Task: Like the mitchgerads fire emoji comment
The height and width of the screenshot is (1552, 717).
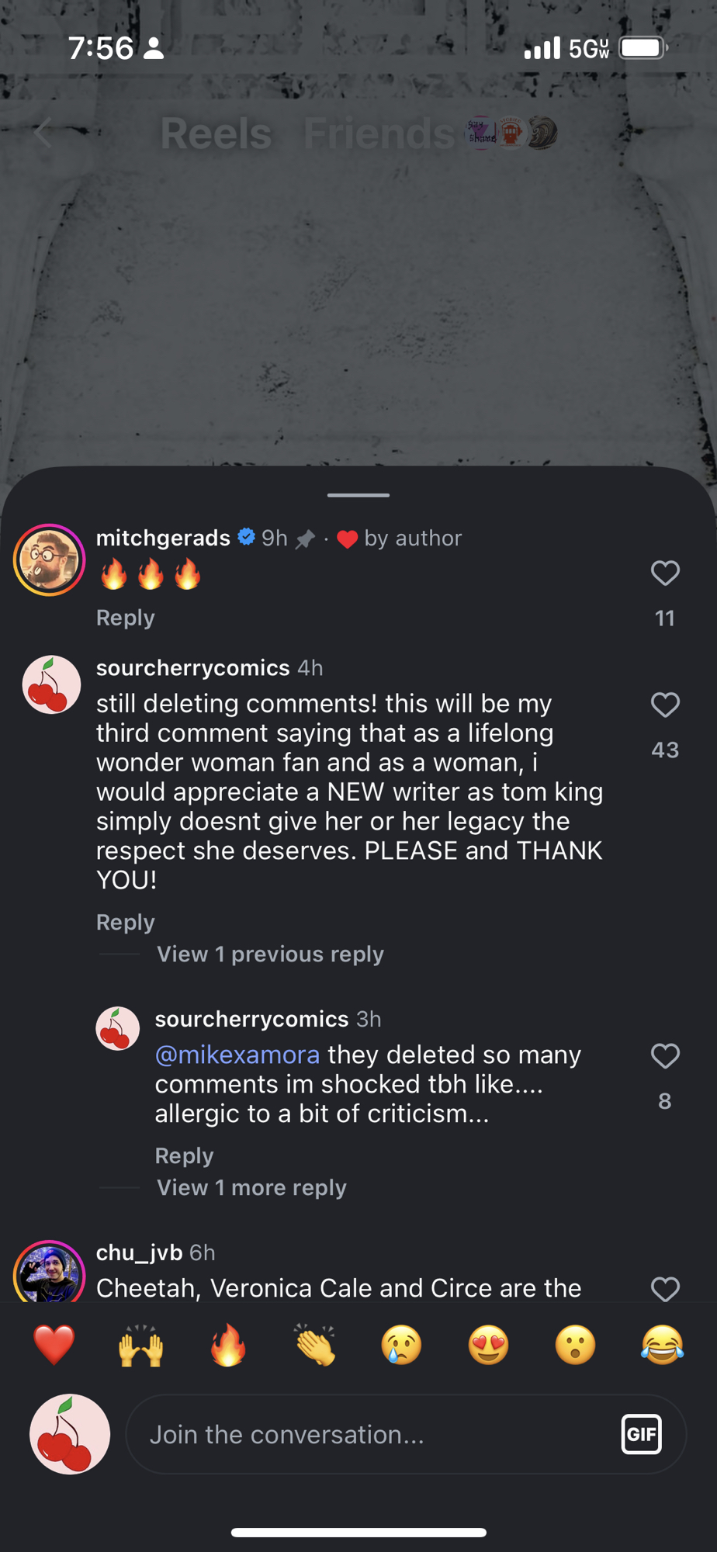Action: coord(665,573)
